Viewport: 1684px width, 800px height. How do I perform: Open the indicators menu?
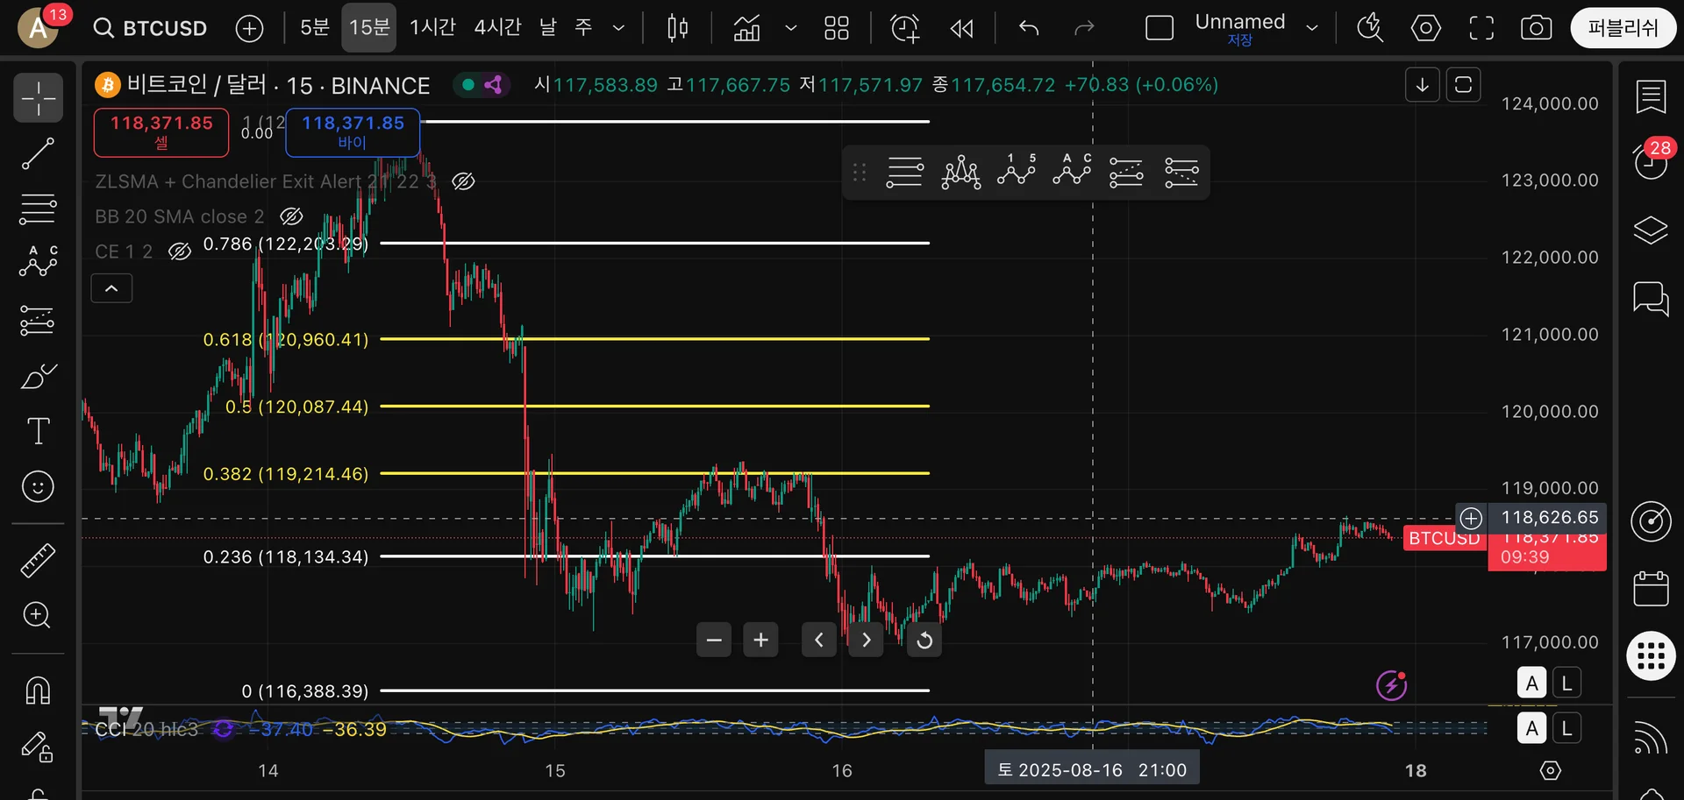click(x=746, y=28)
